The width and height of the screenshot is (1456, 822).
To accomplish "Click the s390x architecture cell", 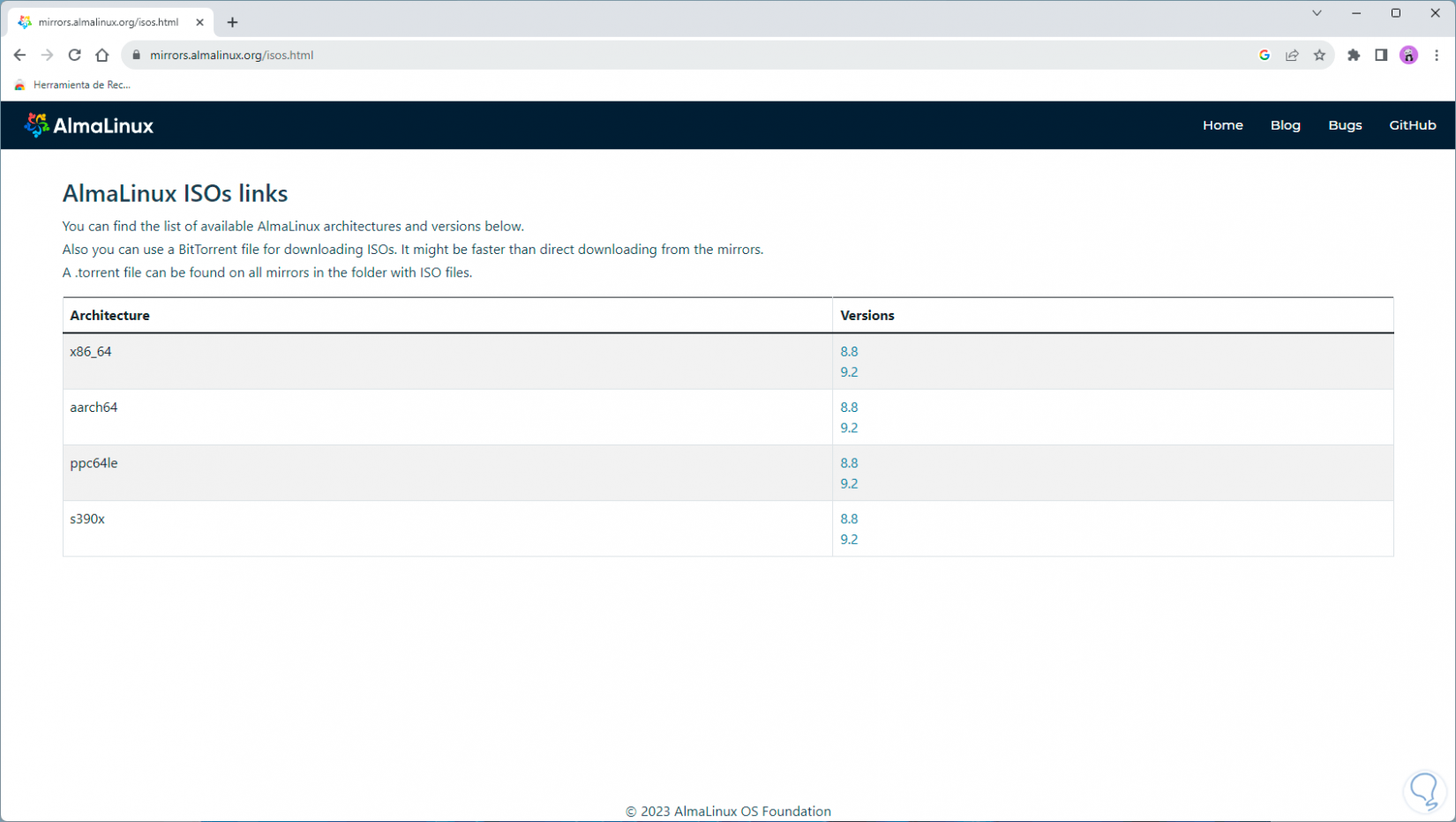I will tap(447, 528).
